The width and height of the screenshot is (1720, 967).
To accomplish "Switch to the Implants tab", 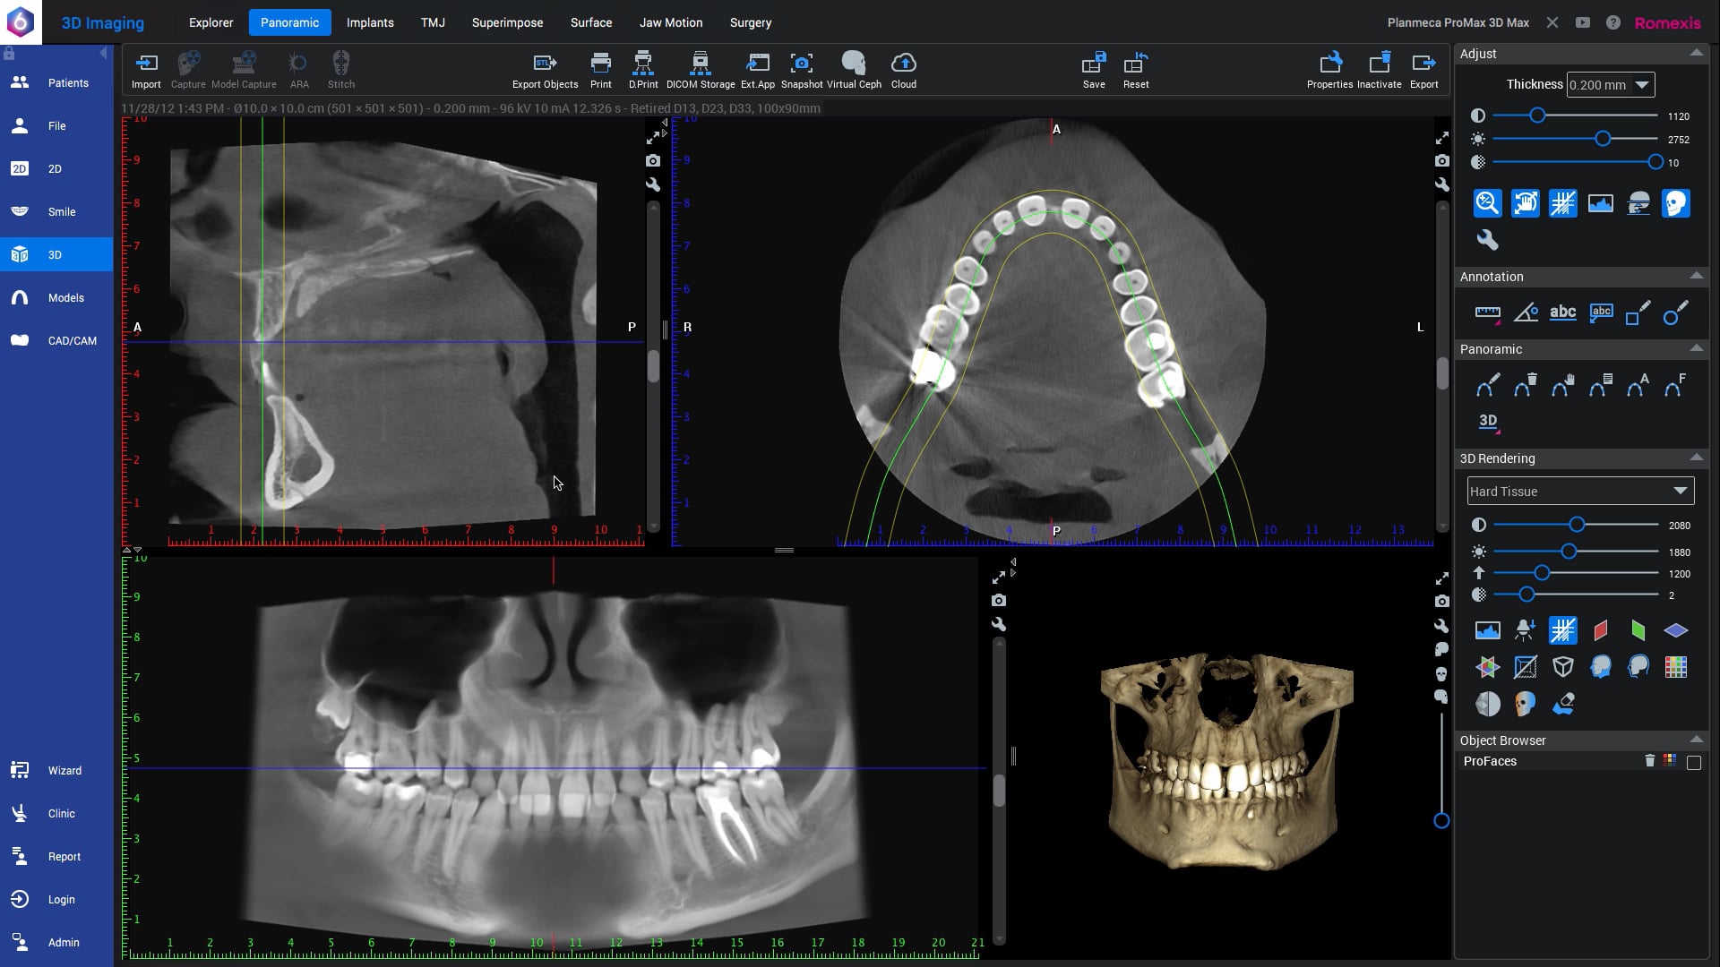I will tap(369, 22).
